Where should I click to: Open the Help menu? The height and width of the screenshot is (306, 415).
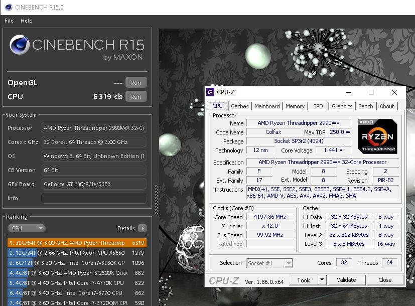coord(27,21)
